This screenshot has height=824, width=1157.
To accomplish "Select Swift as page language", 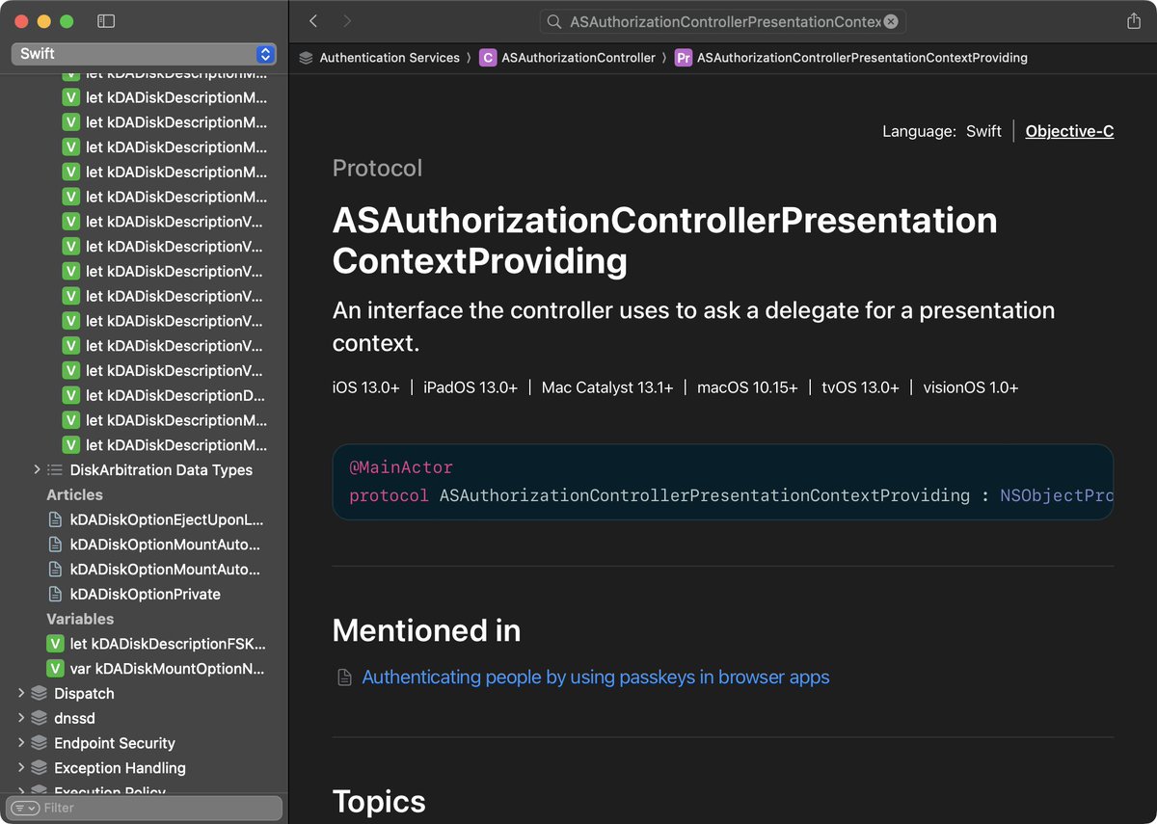I will click(983, 131).
